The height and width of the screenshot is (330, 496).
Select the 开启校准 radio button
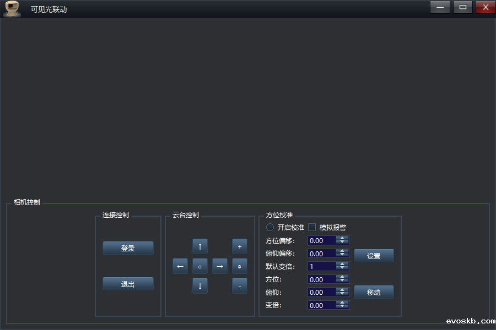coord(269,227)
